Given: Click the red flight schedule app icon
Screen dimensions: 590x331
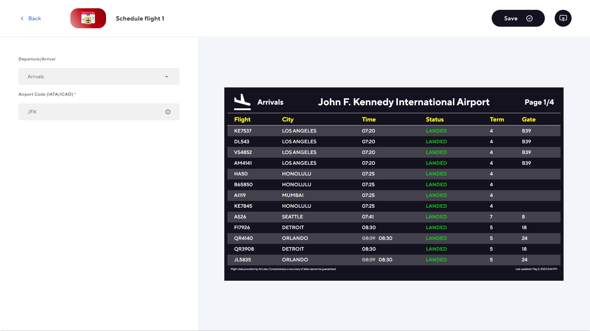Looking at the screenshot, I should [x=88, y=18].
